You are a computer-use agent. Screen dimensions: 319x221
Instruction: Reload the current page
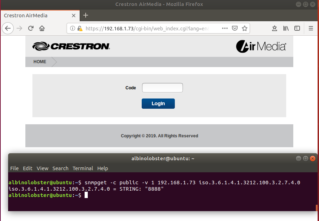[x=31, y=29]
